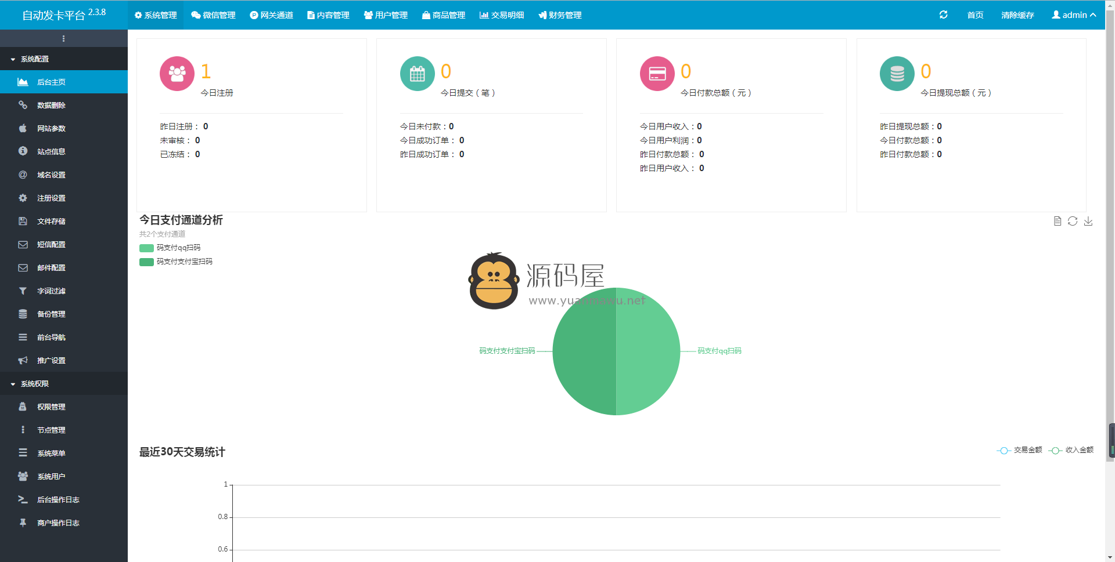The image size is (1115, 562).
Task: Go to 首页 link
Action: pos(975,14)
